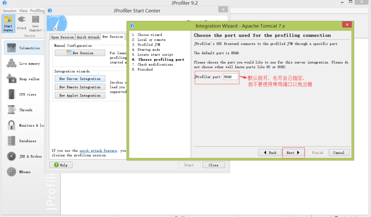The height and width of the screenshot is (217, 371).
Task: Open the Heap walker camera icon
Action: [x=11, y=79]
